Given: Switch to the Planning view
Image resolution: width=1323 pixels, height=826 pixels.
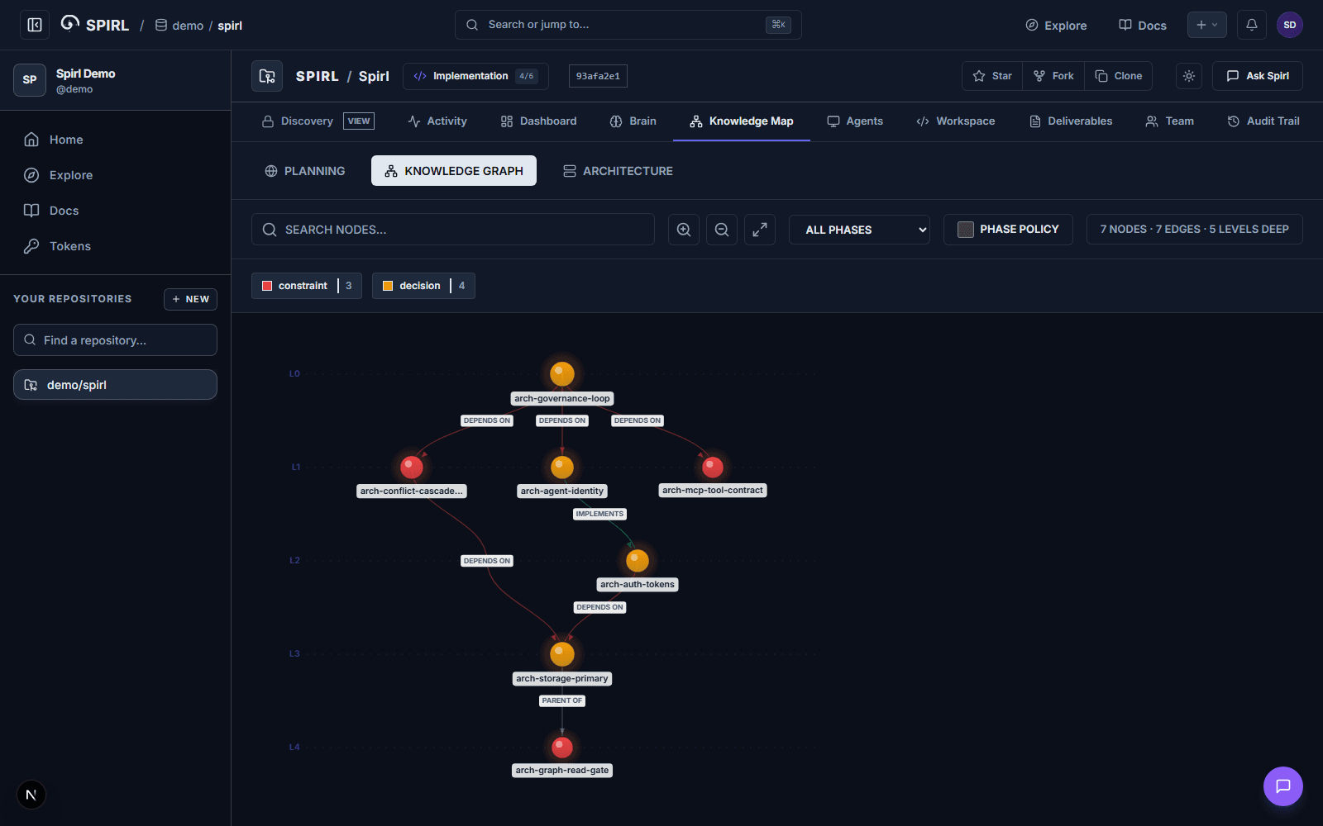Looking at the screenshot, I should tap(305, 171).
